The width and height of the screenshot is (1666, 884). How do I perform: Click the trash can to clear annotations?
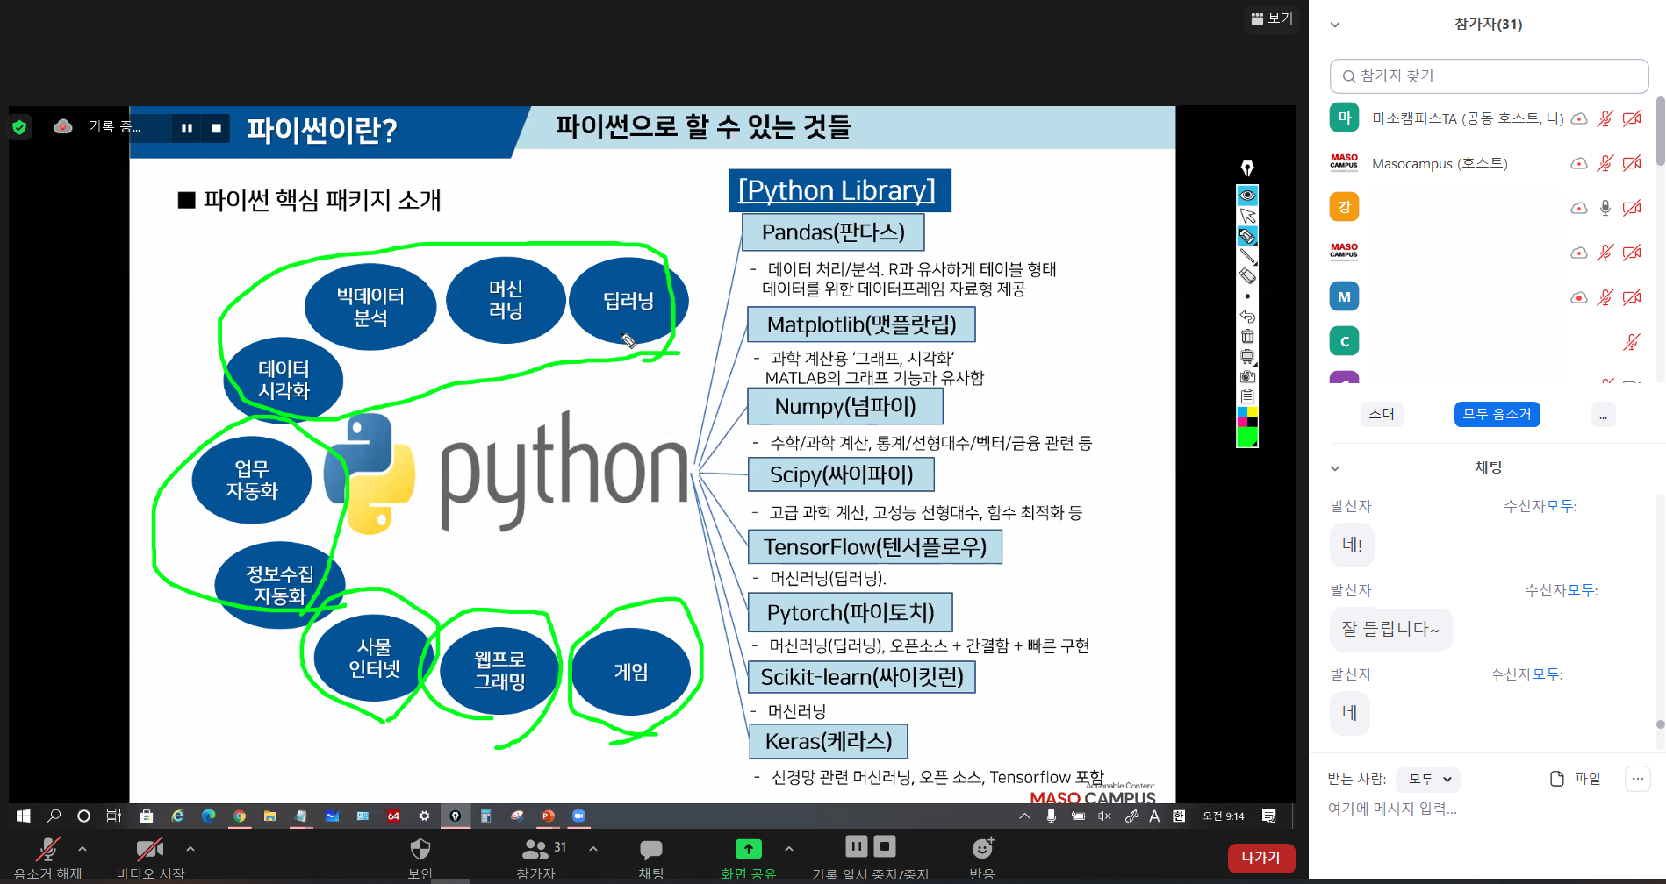click(x=1247, y=336)
